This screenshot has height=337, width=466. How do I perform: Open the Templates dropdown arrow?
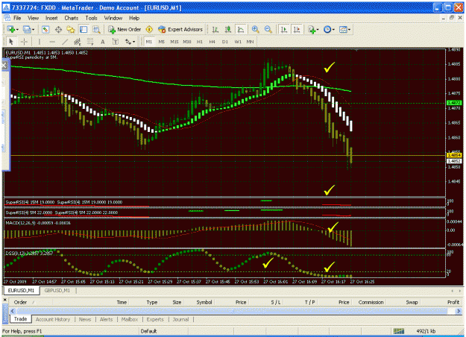pyautogui.click(x=349, y=29)
